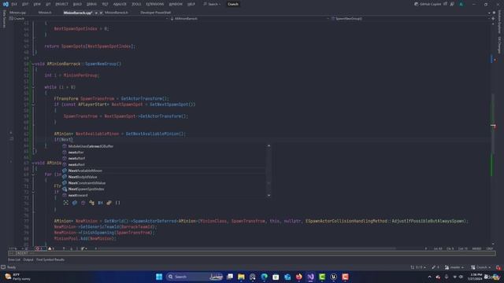Collapse the while loop block
Screen dimensions: 504x283
click(33, 87)
